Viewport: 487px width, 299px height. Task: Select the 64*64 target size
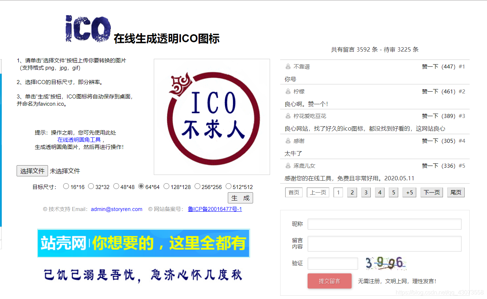point(141,186)
